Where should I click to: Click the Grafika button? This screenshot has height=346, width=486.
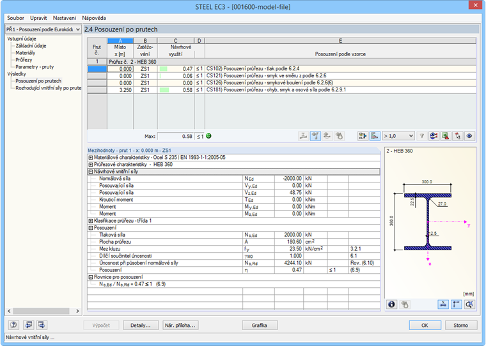click(259, 325)
